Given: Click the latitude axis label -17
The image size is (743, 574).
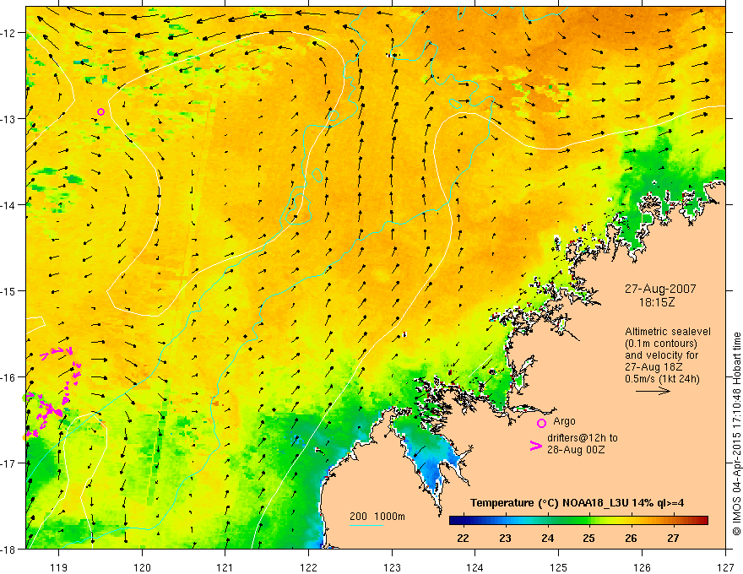Looking at the screenshot, I should [9, 463].
